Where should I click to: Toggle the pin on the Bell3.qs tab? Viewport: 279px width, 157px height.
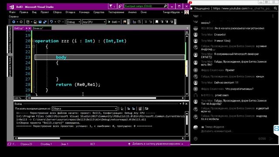tap(27, 28)
